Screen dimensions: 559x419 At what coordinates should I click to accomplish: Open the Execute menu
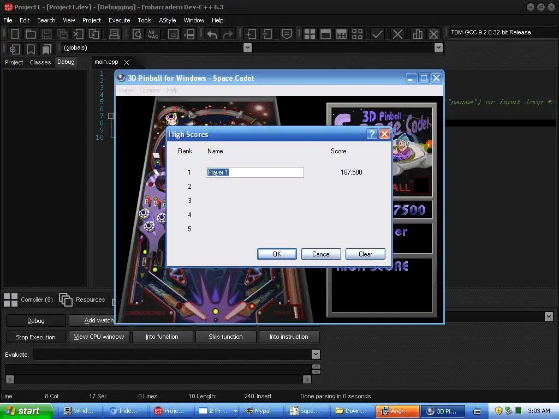[x=119, y=20]
